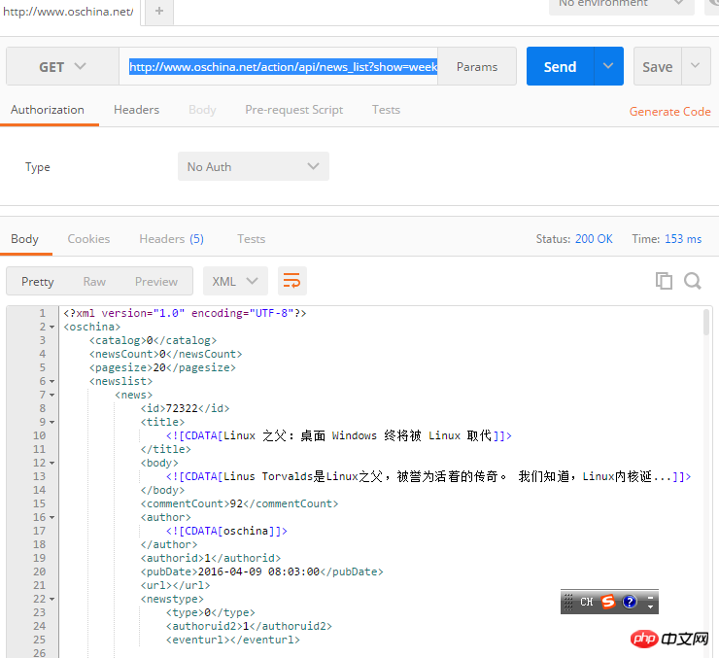Screen dimensions: 719x658
Task: Collapse the newslist node at line 6
Action: 51,382
